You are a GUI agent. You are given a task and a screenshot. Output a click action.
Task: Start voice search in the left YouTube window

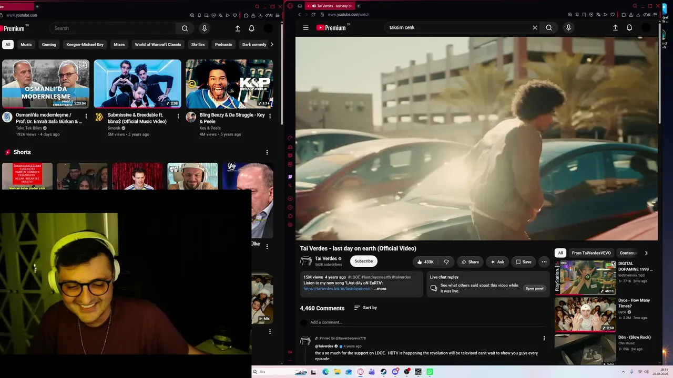pos(205,28)
